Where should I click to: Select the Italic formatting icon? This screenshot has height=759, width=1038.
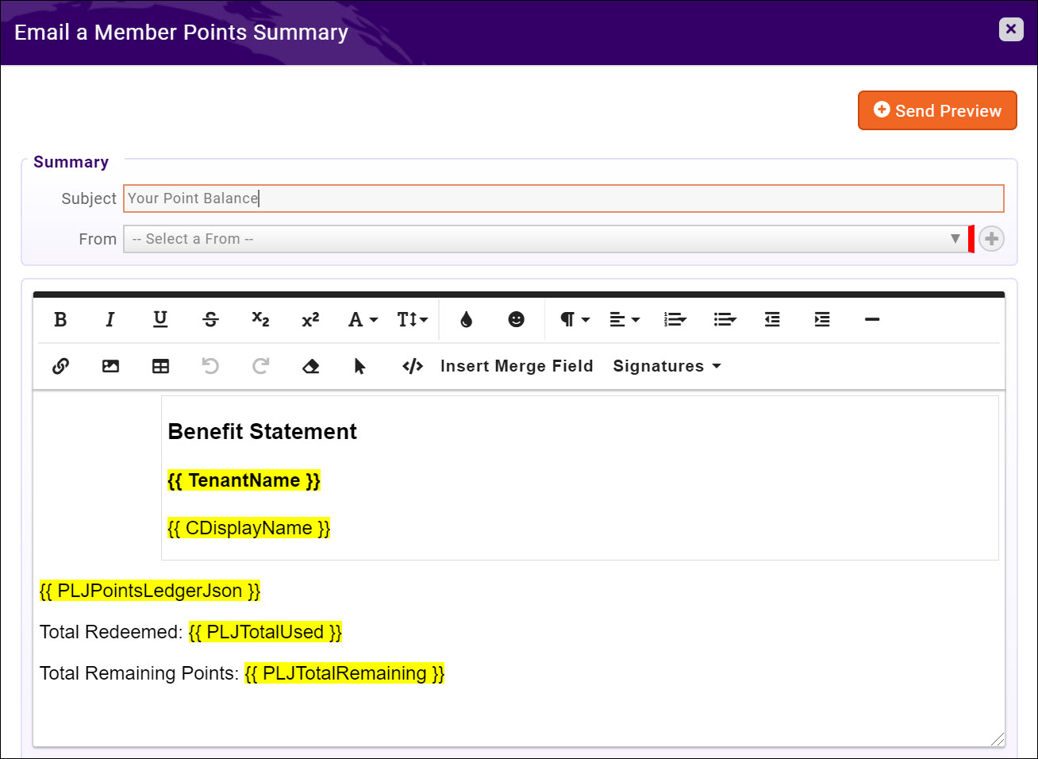pyautogui.click(x=110, y=319)
